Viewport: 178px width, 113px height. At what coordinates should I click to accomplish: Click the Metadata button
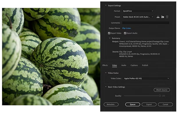[111, 104]
